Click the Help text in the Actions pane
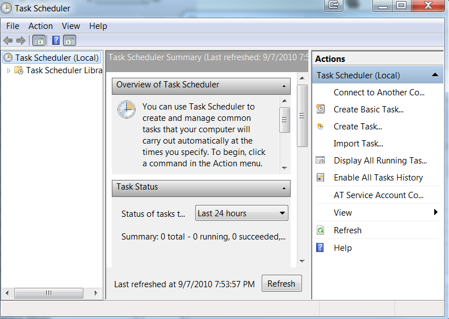This screenshot has height=319, width=449. 342,248
